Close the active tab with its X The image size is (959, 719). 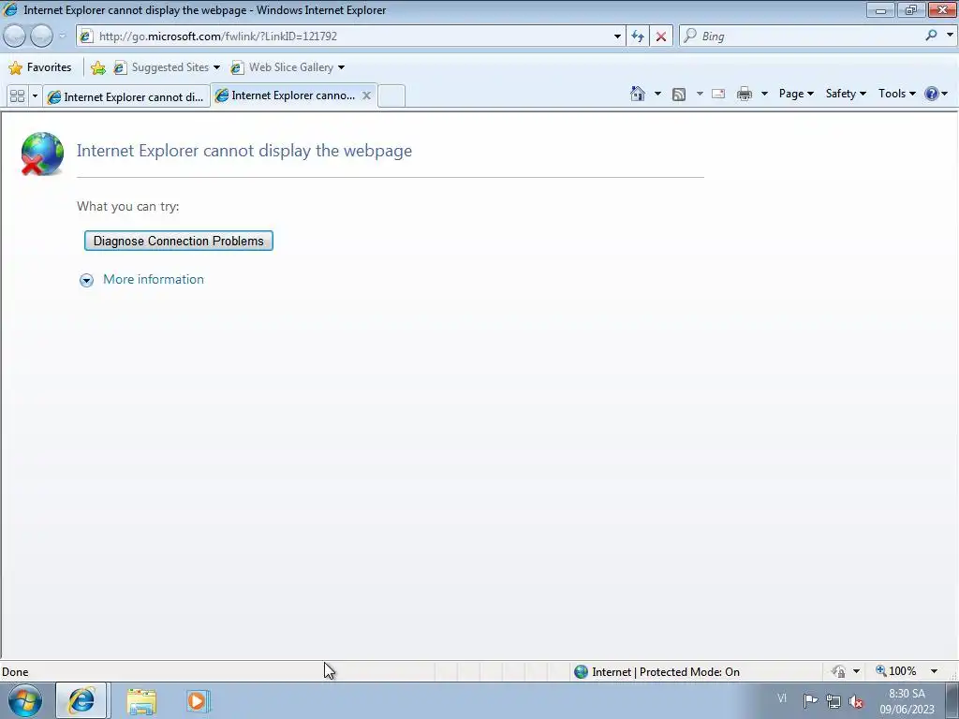pyautogui.click(x=366, y=95)
